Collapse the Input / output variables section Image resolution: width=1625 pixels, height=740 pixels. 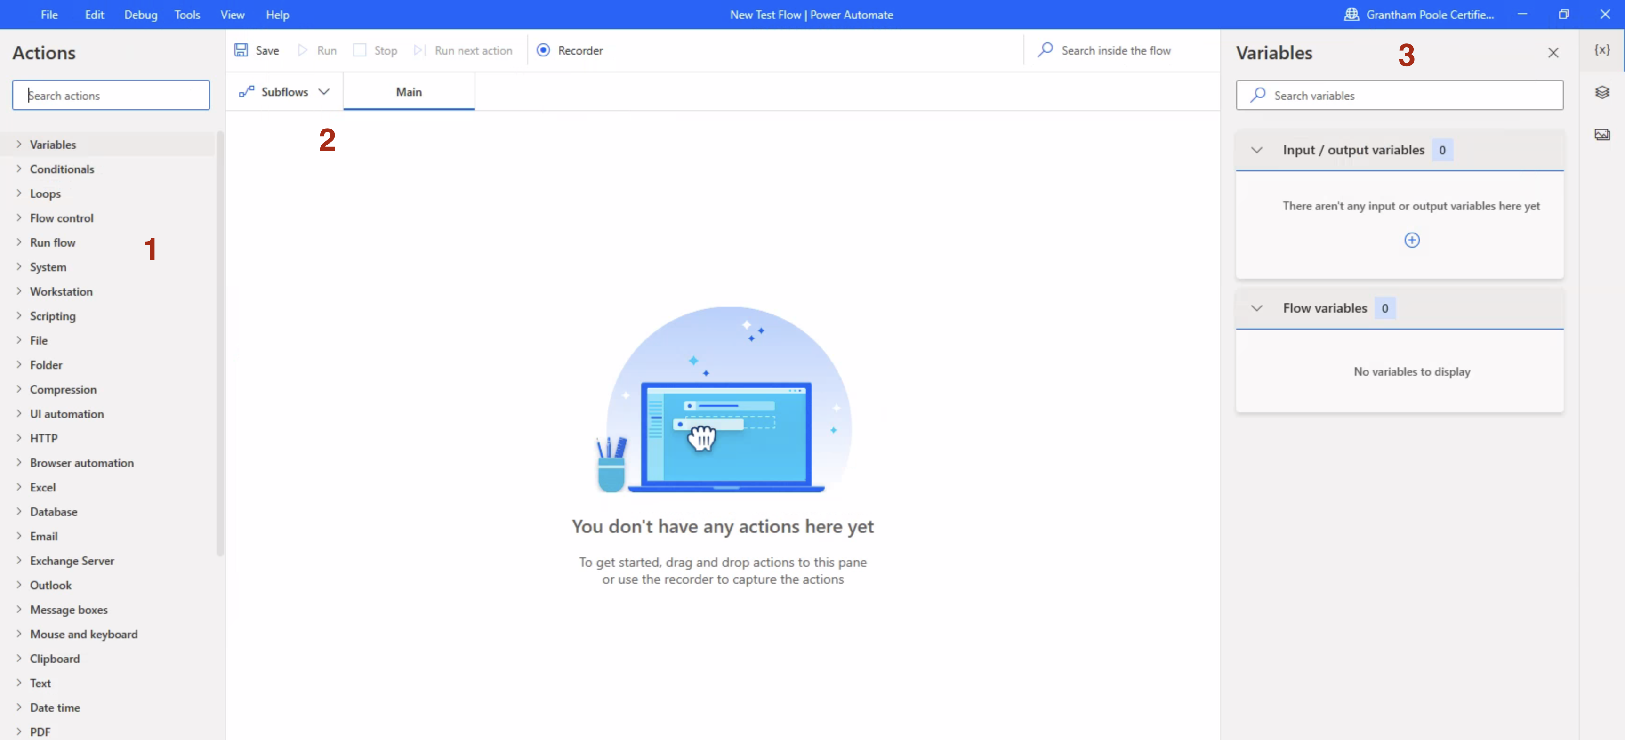[1256, 150]
